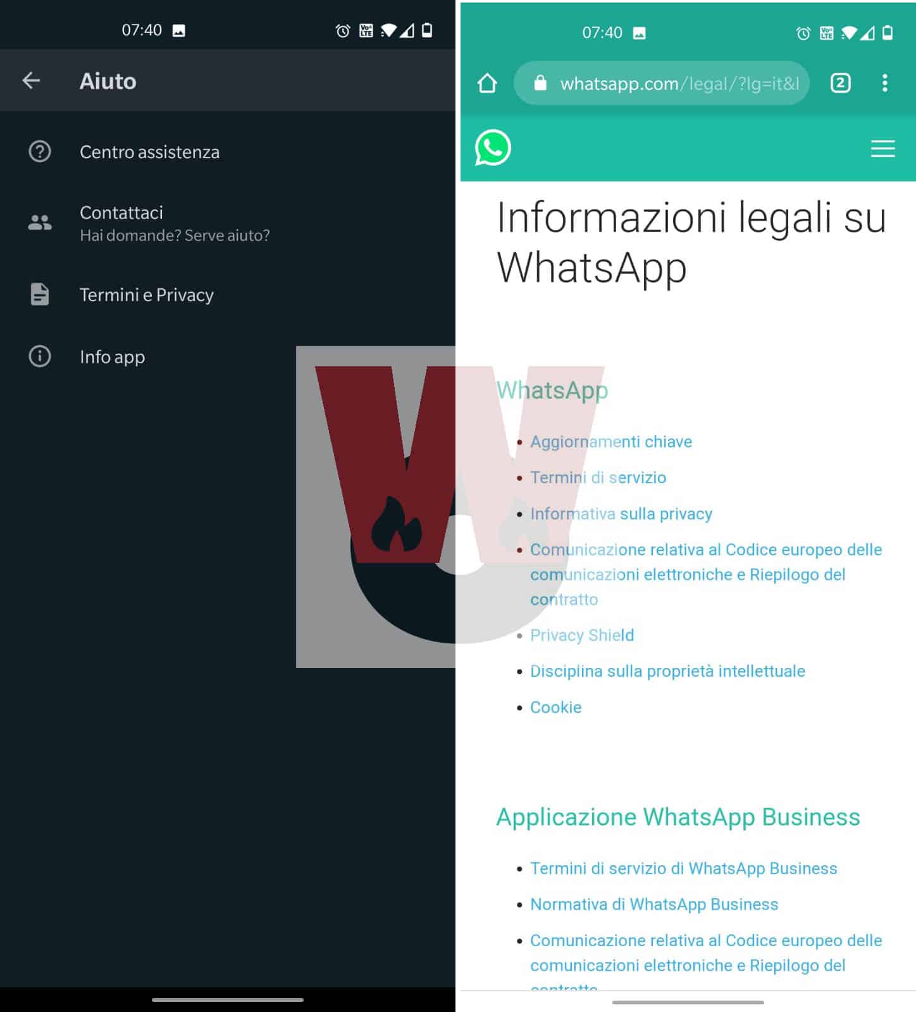
Task: Select the whatsapp.com URL address bar
Action: [662, 83]
